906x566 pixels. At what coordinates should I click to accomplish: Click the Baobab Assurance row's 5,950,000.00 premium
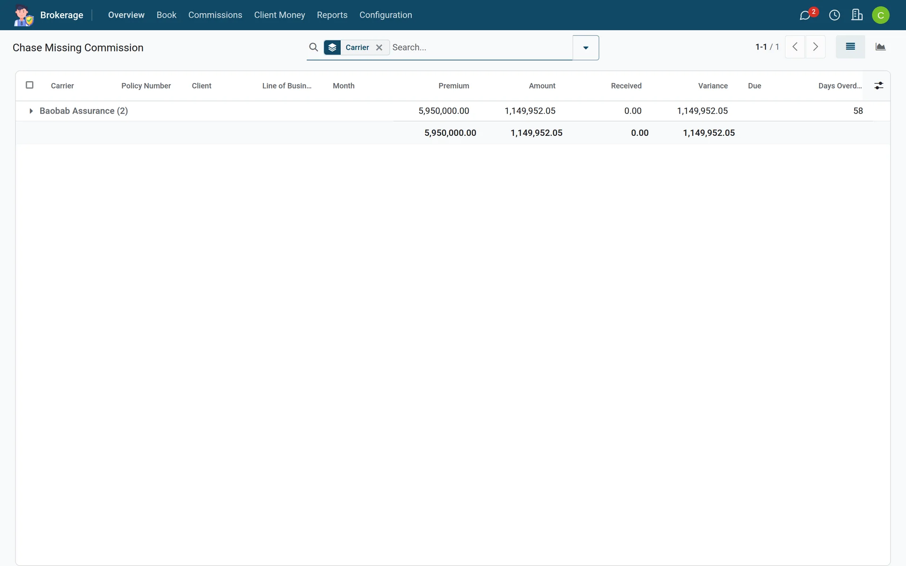(444, 111)
